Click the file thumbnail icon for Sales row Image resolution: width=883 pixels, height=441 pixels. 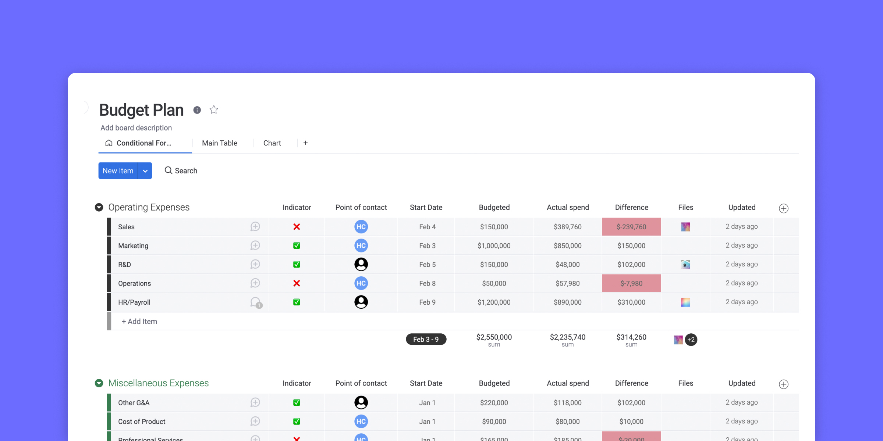(x=686, y=226)
